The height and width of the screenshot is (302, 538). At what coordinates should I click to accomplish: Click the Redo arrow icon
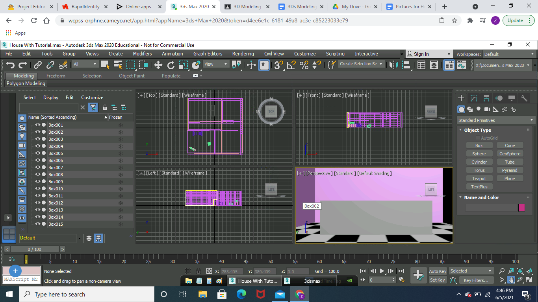pos(23,65)
